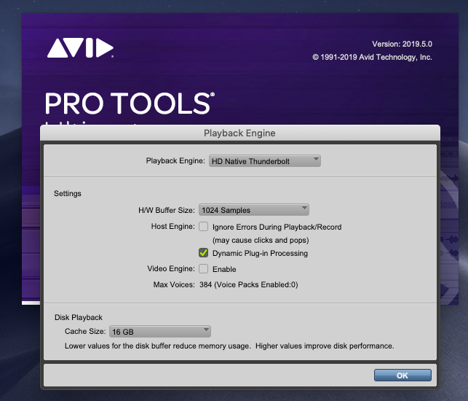Confirm settings with the OK button

[402, 375]
